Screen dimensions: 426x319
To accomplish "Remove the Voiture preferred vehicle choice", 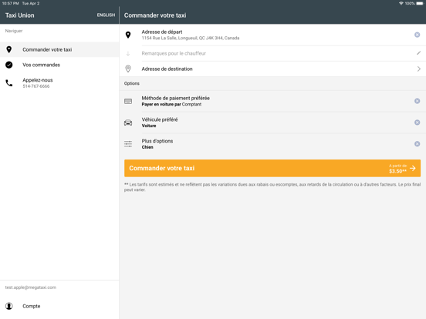I will pos(417,123).
